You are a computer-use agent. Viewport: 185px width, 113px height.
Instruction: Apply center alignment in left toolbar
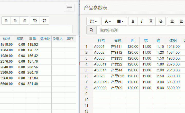click(6, 21)
